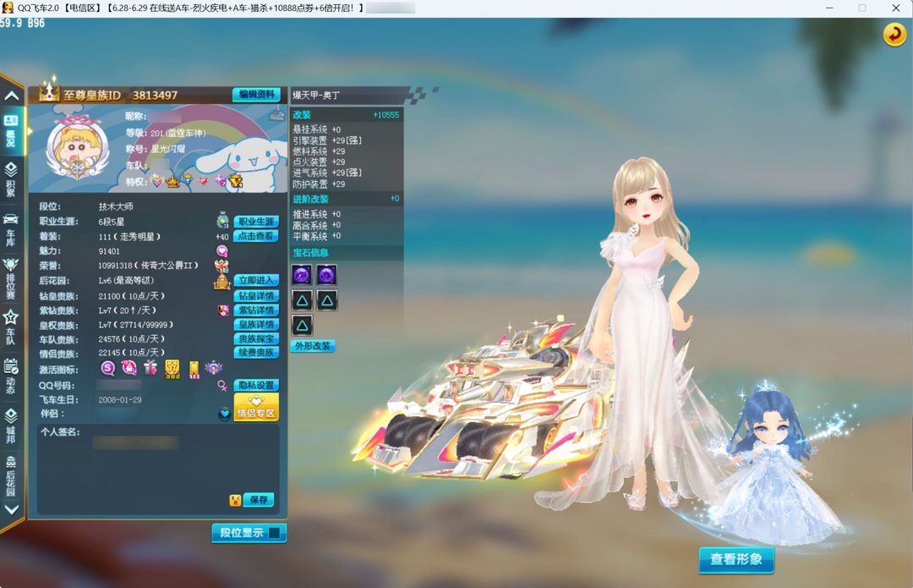Image resolution: width=913 pixels, height=588 pixels.
Task: Click the pink female gender icon
Action: pyautogui.click(x=221, y=385)
